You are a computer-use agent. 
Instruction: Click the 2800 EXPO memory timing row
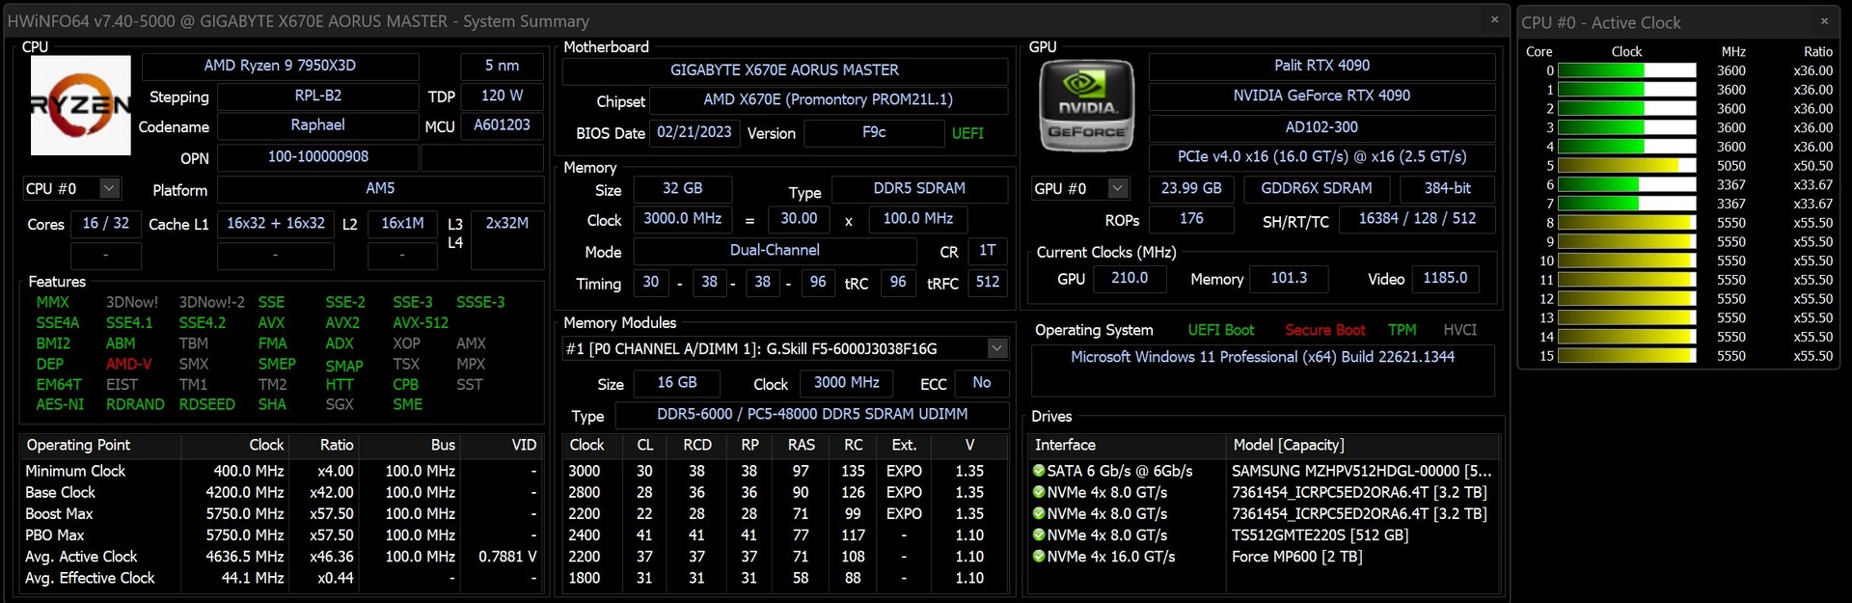tap(784, 492)
